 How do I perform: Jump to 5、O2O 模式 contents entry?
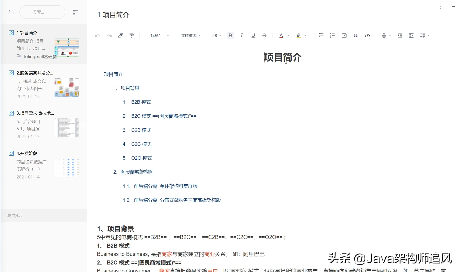click(137, 158)
